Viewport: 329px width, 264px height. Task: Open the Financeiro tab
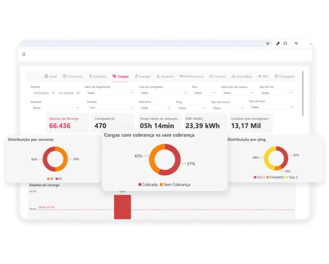click(73, 76)
